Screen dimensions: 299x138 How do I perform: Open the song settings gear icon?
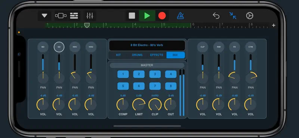[249, 16]
